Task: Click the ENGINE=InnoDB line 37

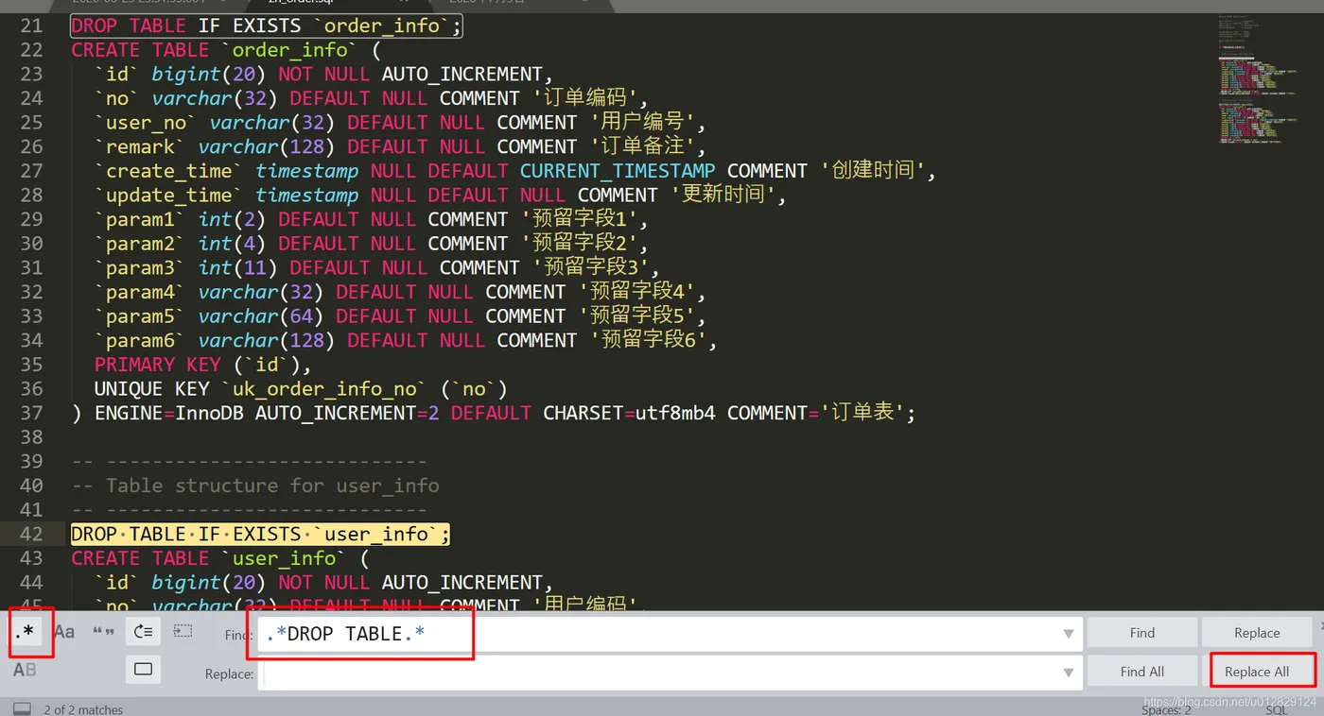Action: pos(494,413)
